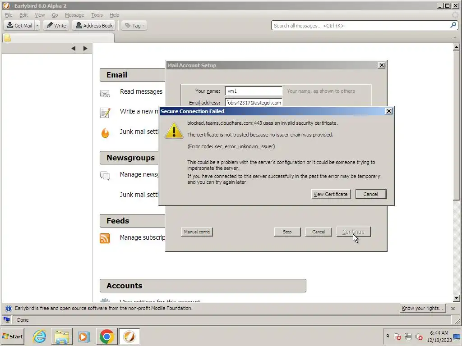Click the forward arrow in folder pane
This screenshot has height=346, width=462.
pos(85,48)
